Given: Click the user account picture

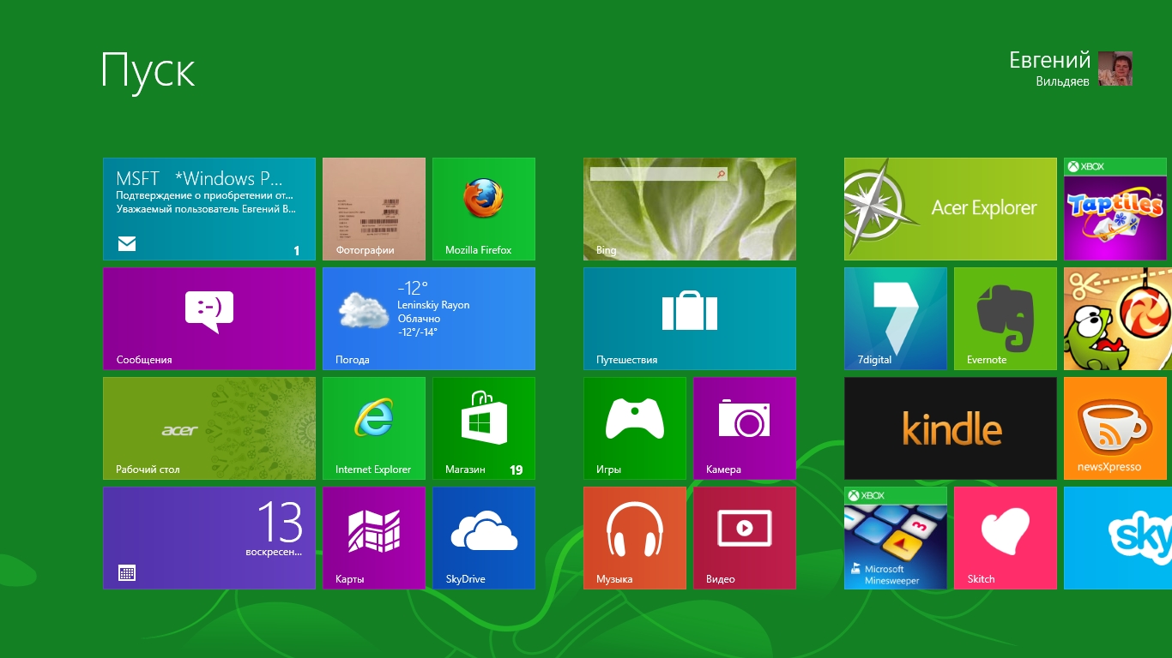Looking at the screenshot, I should (1115, 69).
